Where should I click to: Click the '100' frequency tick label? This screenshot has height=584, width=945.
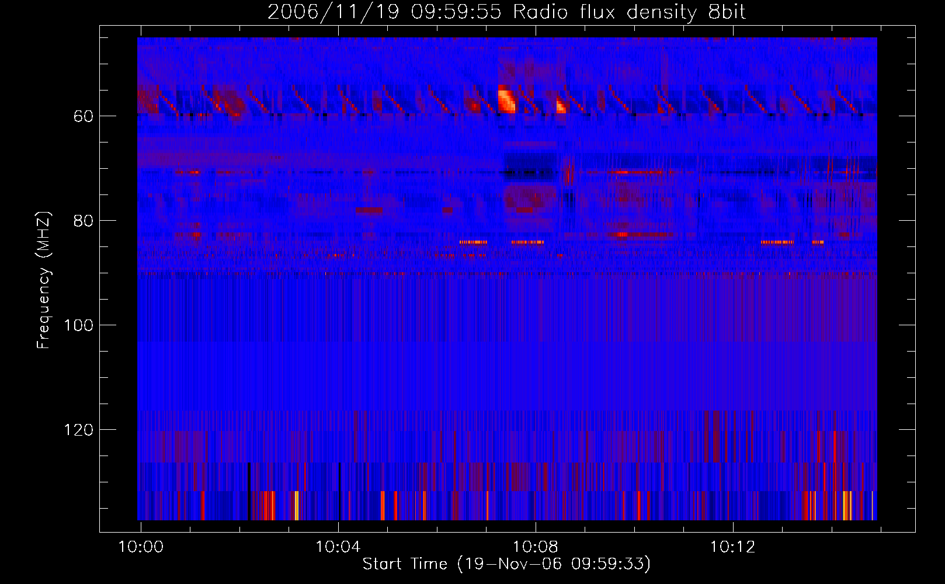click(x=79, y=325)
